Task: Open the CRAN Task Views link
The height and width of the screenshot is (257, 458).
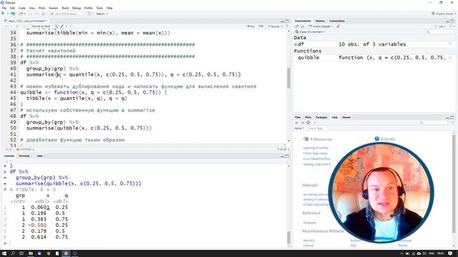Action: pyautogui.click(x=315, y=153)
